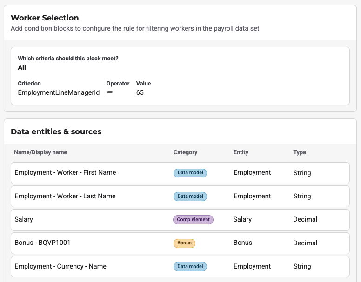Select the condition value 65
This screenshot has width=361, height=282.
click(x=140, y=92)
